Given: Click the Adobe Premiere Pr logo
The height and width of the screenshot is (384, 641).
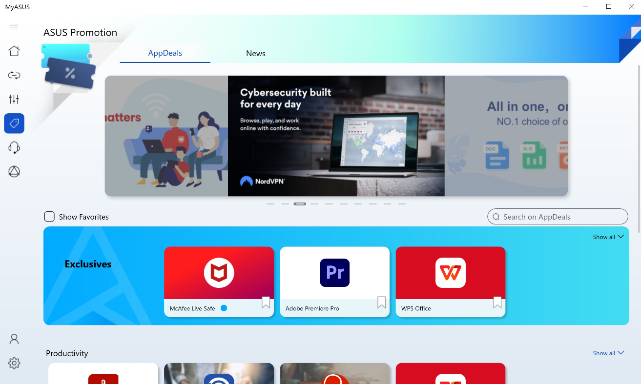Looking at the screenshot, I should click(334, 273).
